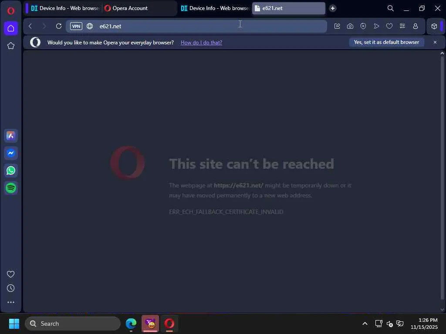Image resolution: width=446 pixels, height=334 pixels.
Task: Dismiss the default browser prompt bar
Action: 435,42
